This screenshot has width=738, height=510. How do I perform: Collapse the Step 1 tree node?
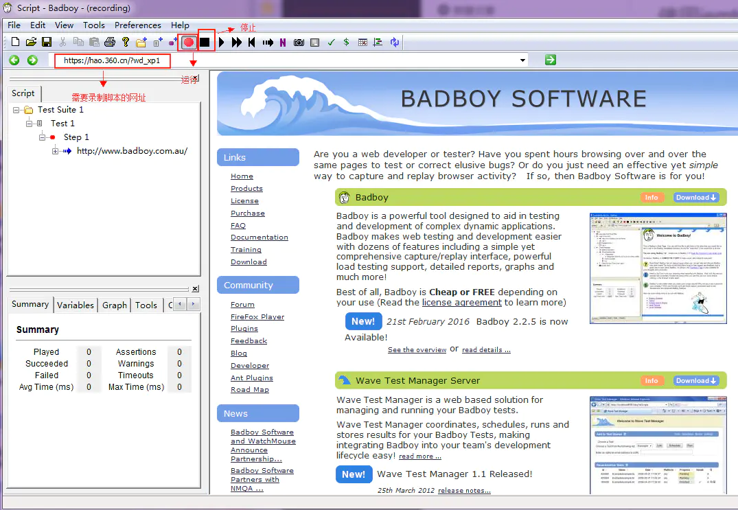click(43, 137)
